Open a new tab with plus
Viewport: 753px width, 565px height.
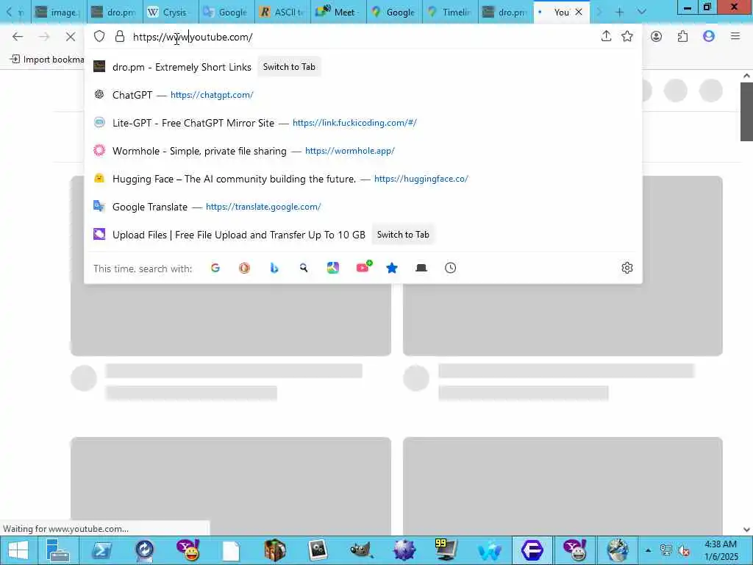[619, 12]
